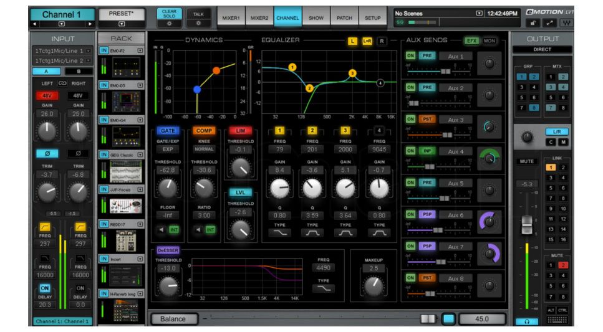Click the blue square balance mode icon
The height and width of the screenshot is (332, 603).
point(448,319)
